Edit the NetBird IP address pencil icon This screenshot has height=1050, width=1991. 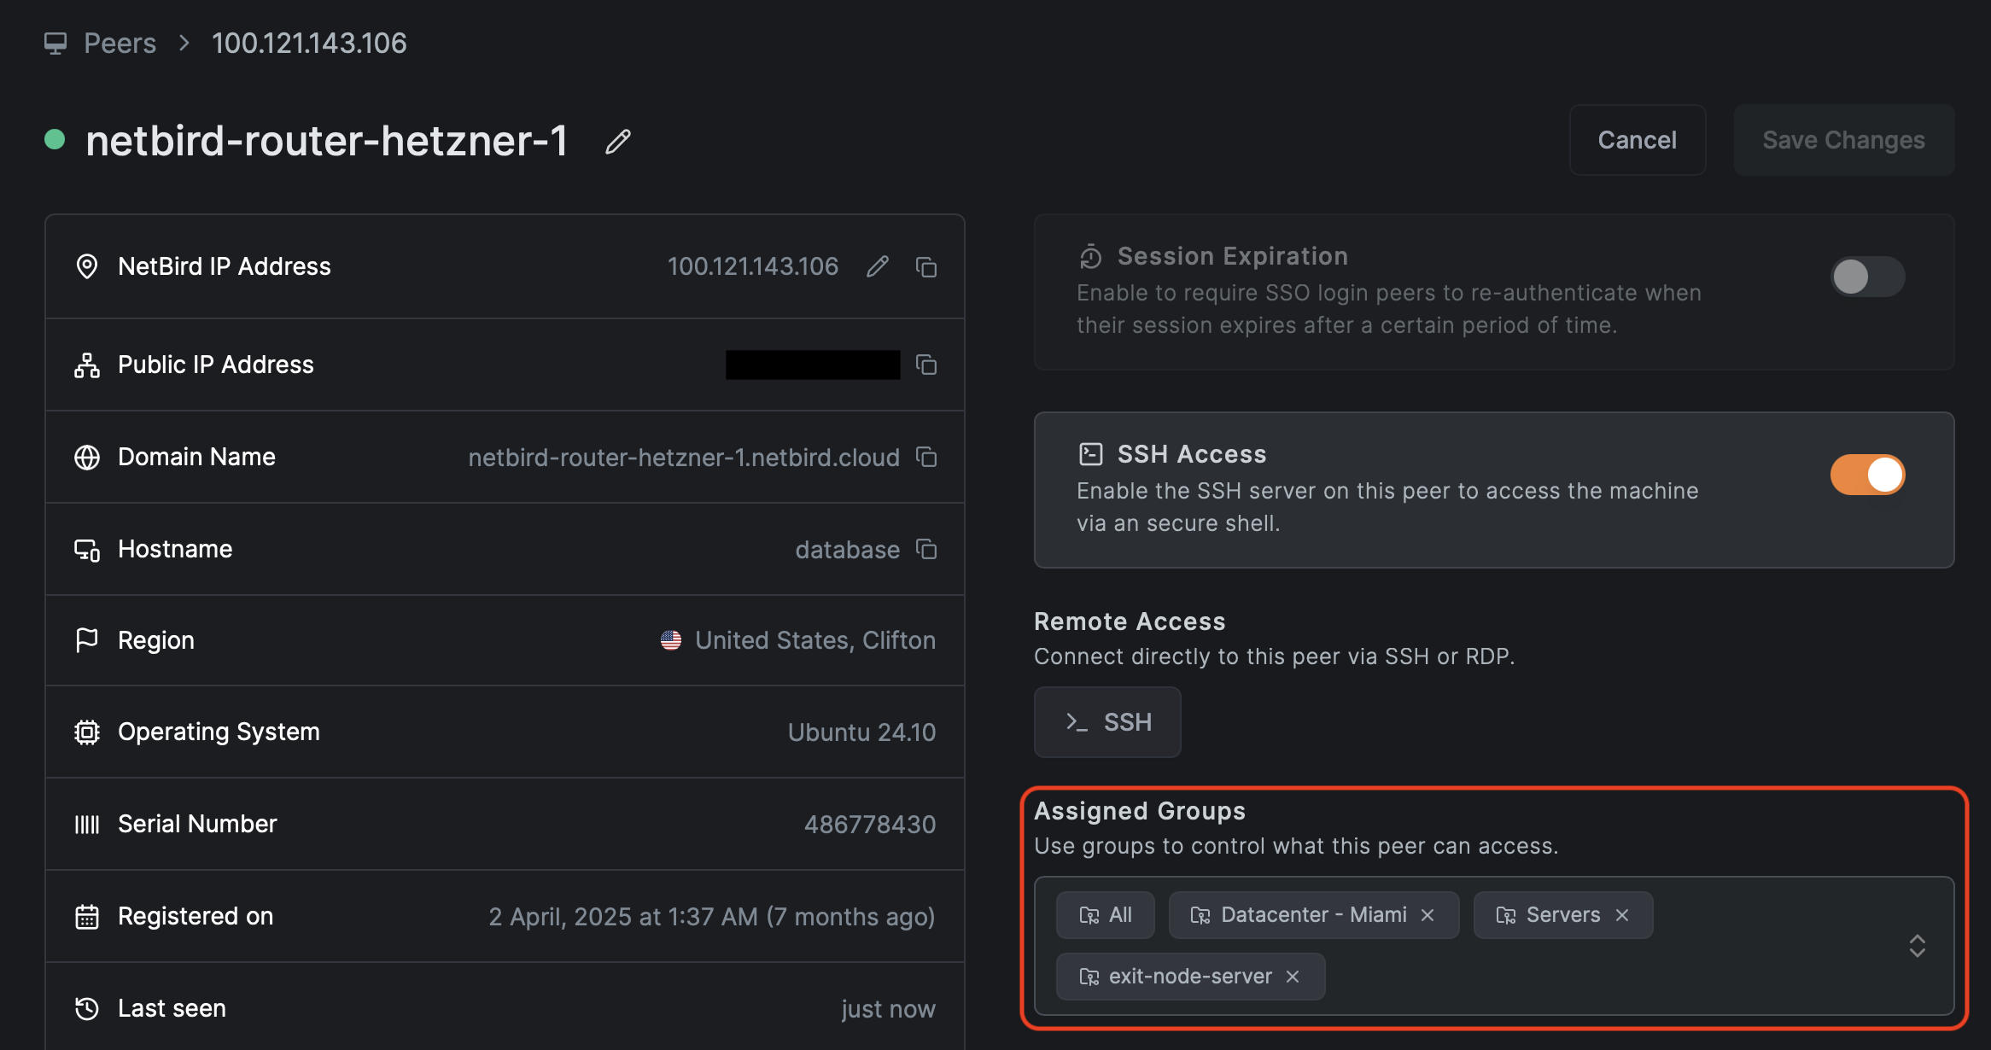(877, 267)
